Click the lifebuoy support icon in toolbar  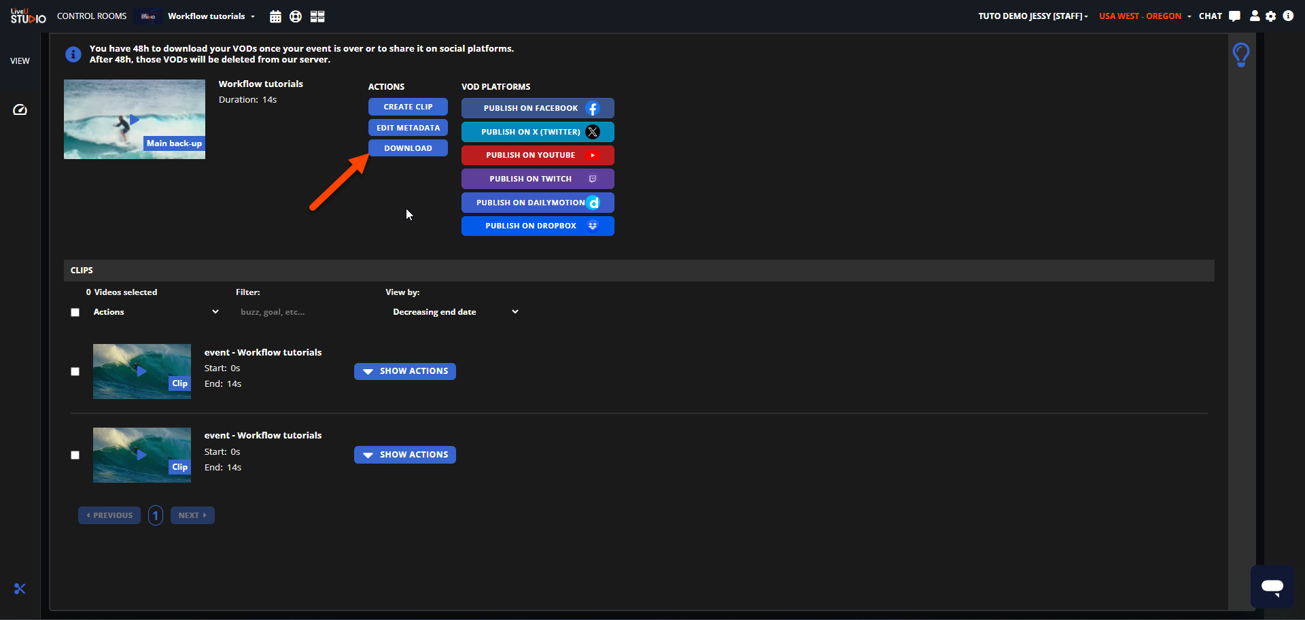tap(296, 16)
